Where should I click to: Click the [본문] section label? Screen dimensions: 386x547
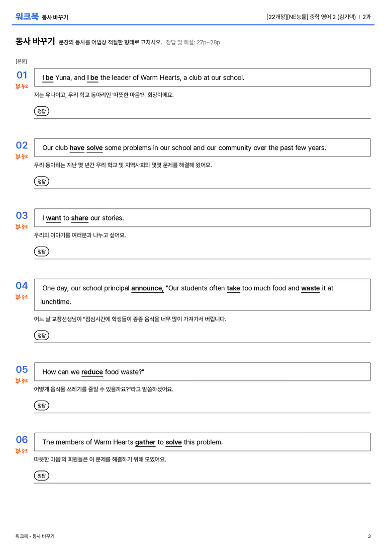tap(21, 61)
